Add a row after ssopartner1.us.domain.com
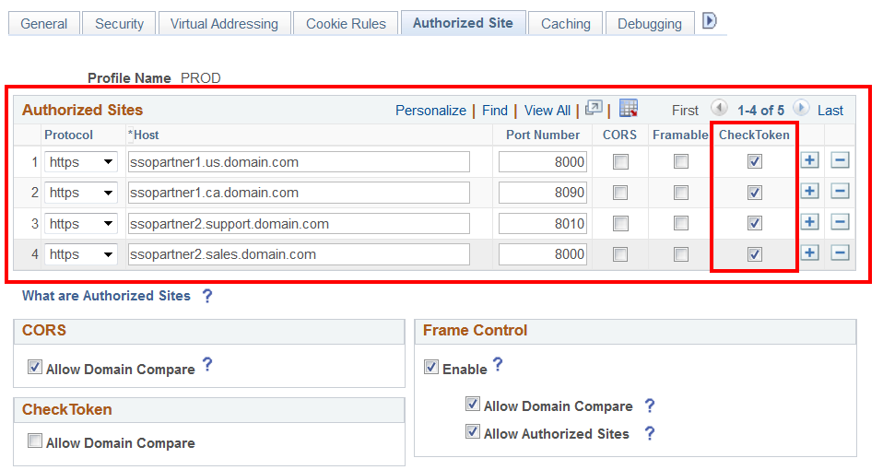 click(810, 160)
